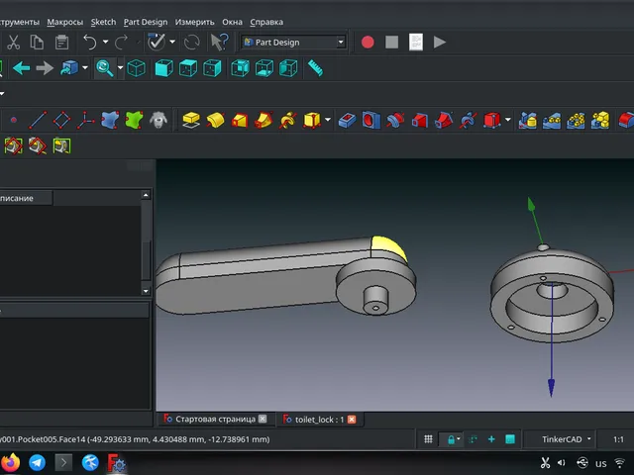Image resolution: width=634 pixels, height=475 pixels.
Task: Open the Sketch menu
Action: tap(103, 22)
